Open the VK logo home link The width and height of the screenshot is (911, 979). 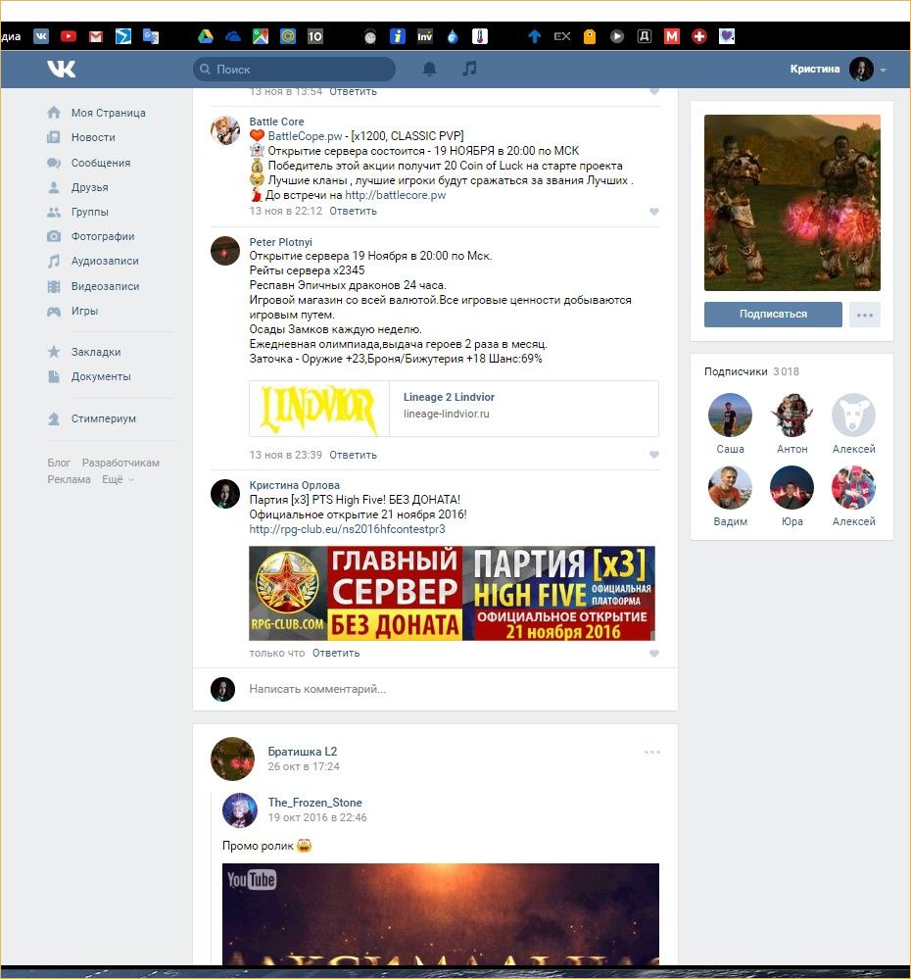61,69
